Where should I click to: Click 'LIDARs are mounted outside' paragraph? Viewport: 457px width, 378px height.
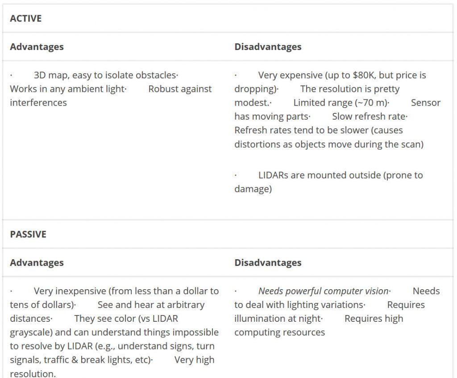pos(340,175)
